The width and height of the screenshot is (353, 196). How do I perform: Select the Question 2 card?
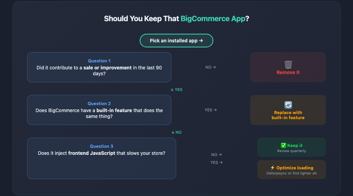(x=99, y=110)
